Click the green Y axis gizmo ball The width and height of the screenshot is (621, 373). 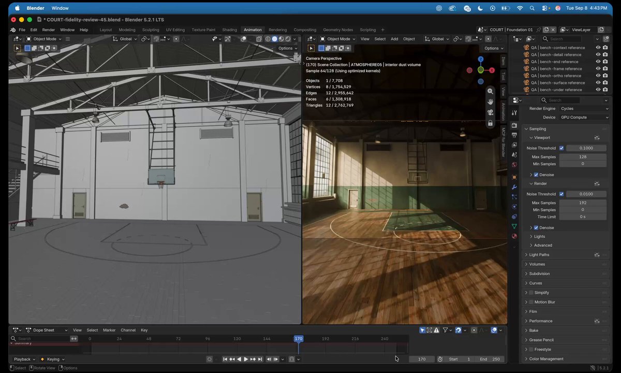481,70
